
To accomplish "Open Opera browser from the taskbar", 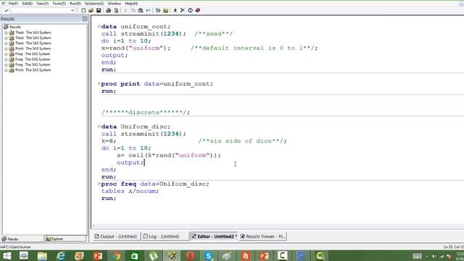I will pyautogui.click(x=190, y=256).
